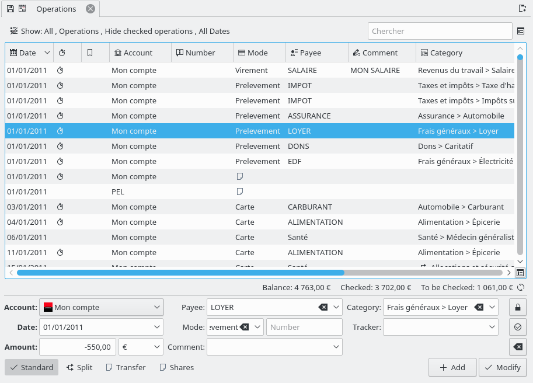The width and height of the screenshot is (533, 383).
Task: Clear the Payee field LOYER
Action: (323, 307)
